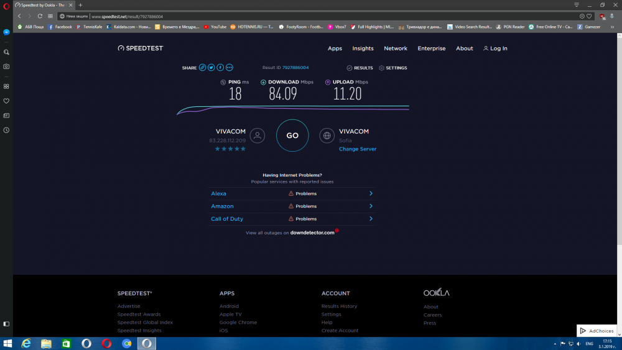
Task: Show more bookmarks overflow chevron
Action: click(612, 27)
